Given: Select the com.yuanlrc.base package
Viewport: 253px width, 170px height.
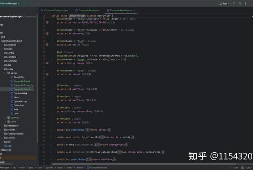Looking at the screenshot, I should (12, 41).
